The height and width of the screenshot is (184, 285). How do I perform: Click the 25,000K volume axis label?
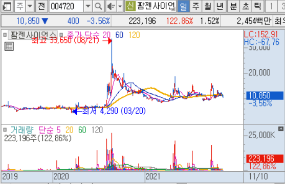coord(262,135)
